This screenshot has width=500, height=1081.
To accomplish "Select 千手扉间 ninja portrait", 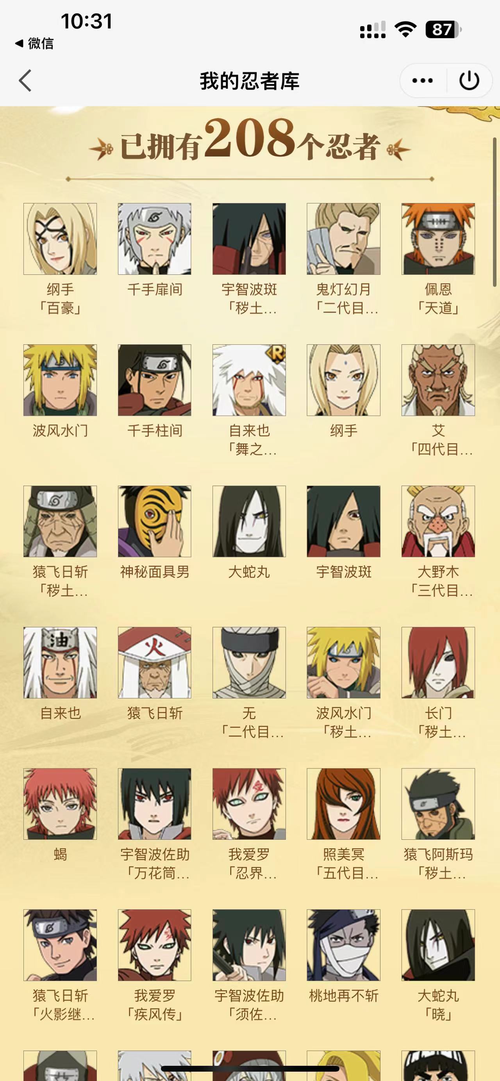I will 154,239.
